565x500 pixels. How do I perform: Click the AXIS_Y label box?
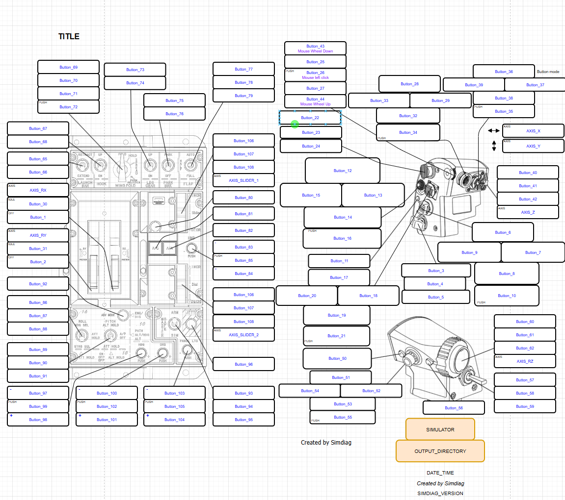pyautogui.click(x=533, y=146)
